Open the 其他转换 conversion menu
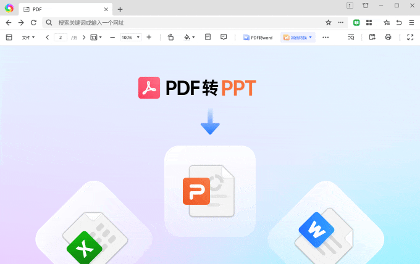This screenshot has height=264, width=420. pos(298,38)
